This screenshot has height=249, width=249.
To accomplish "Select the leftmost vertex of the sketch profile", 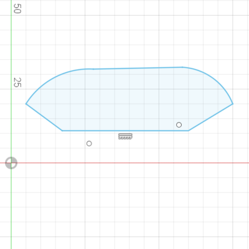I will [x=26, y=104].
